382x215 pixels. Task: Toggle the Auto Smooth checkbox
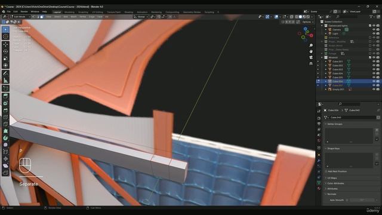347,200
